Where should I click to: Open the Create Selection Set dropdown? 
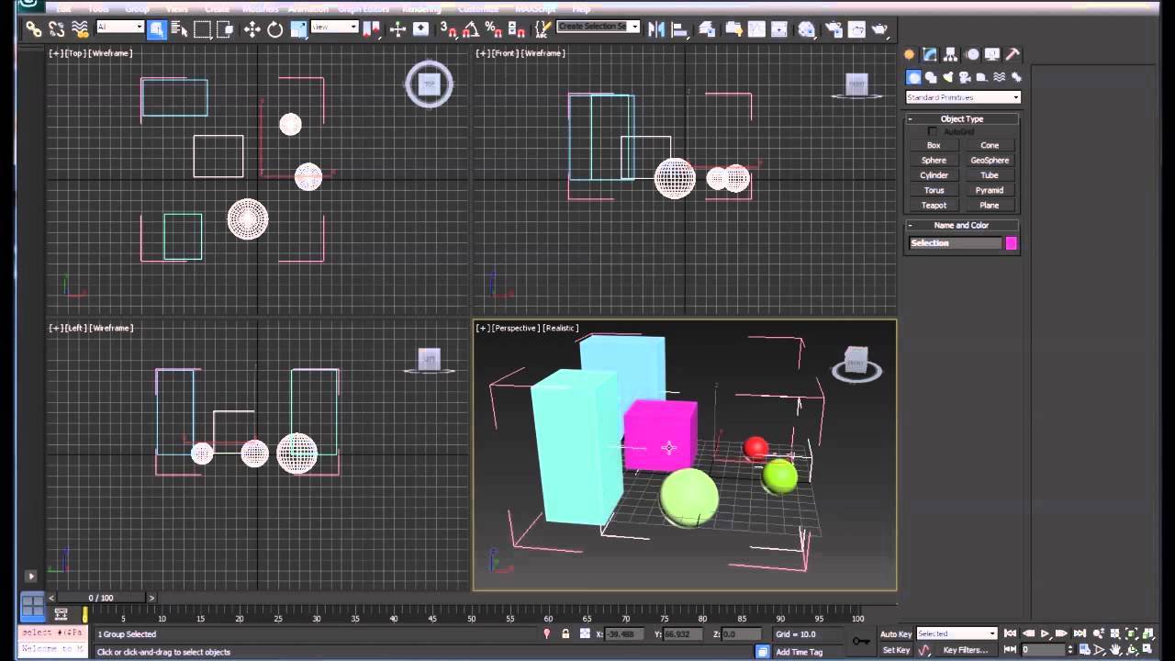pyautogui.click(x=599, y=27)
